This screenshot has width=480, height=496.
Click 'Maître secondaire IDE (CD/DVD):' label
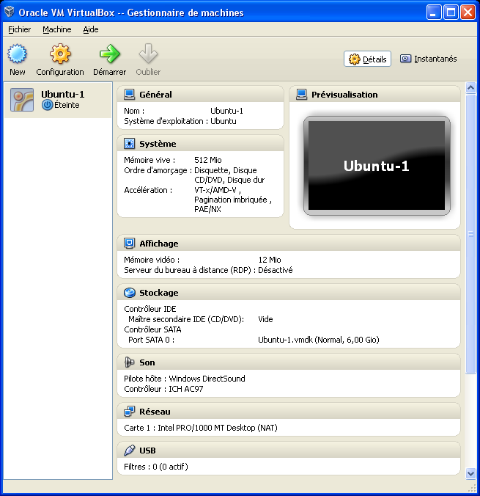point(186,319)
